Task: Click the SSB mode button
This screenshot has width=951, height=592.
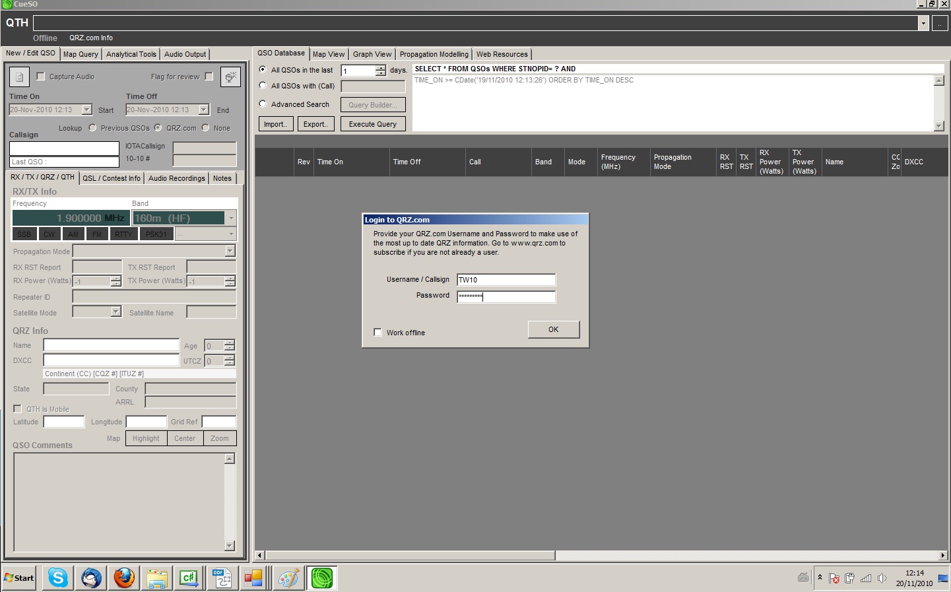Action: point(24,234)
